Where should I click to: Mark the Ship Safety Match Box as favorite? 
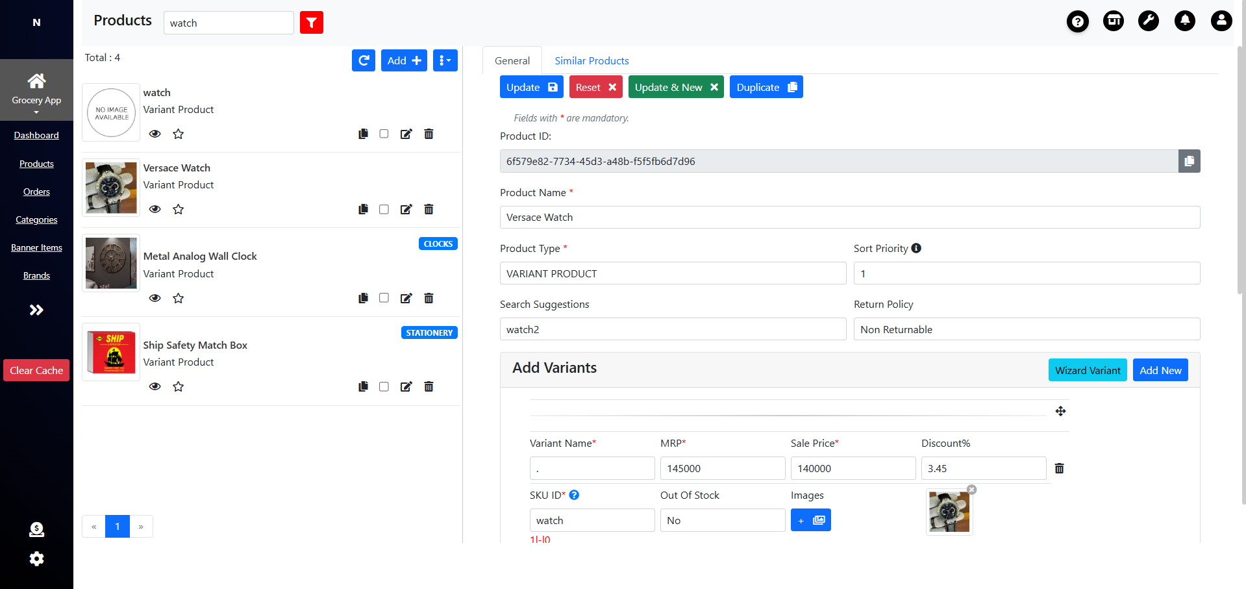178,386
